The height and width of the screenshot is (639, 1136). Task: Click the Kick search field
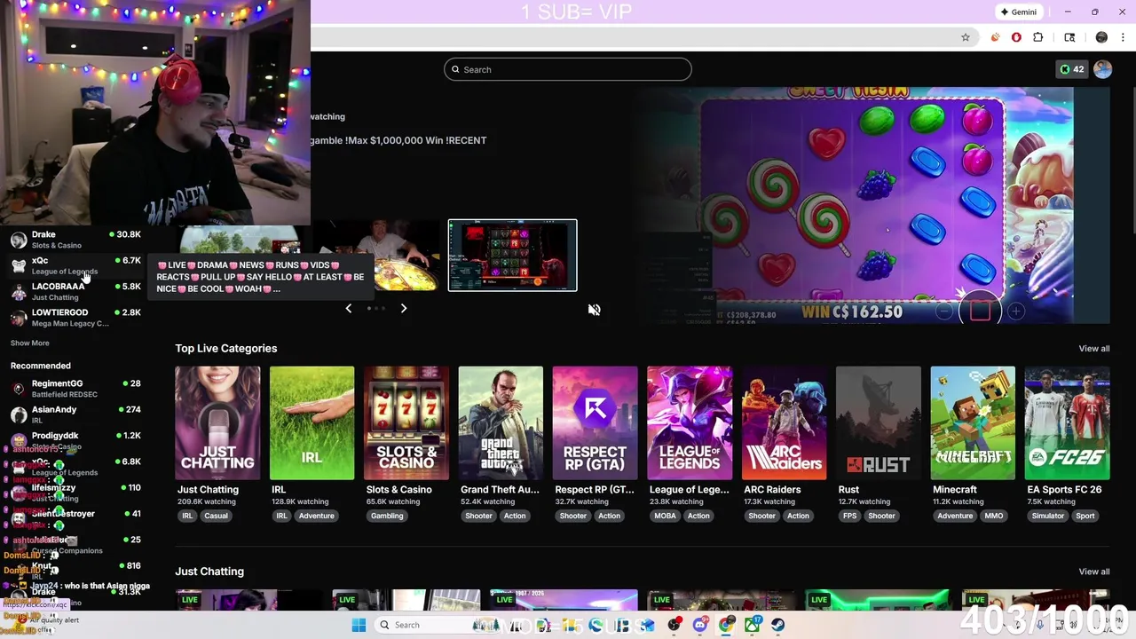(568, 69)
